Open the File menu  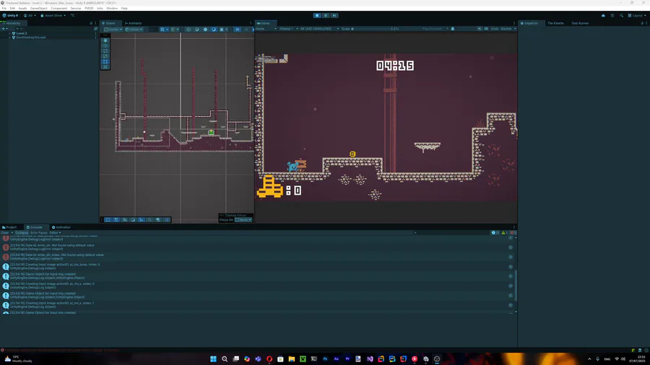tap(4, 8)
